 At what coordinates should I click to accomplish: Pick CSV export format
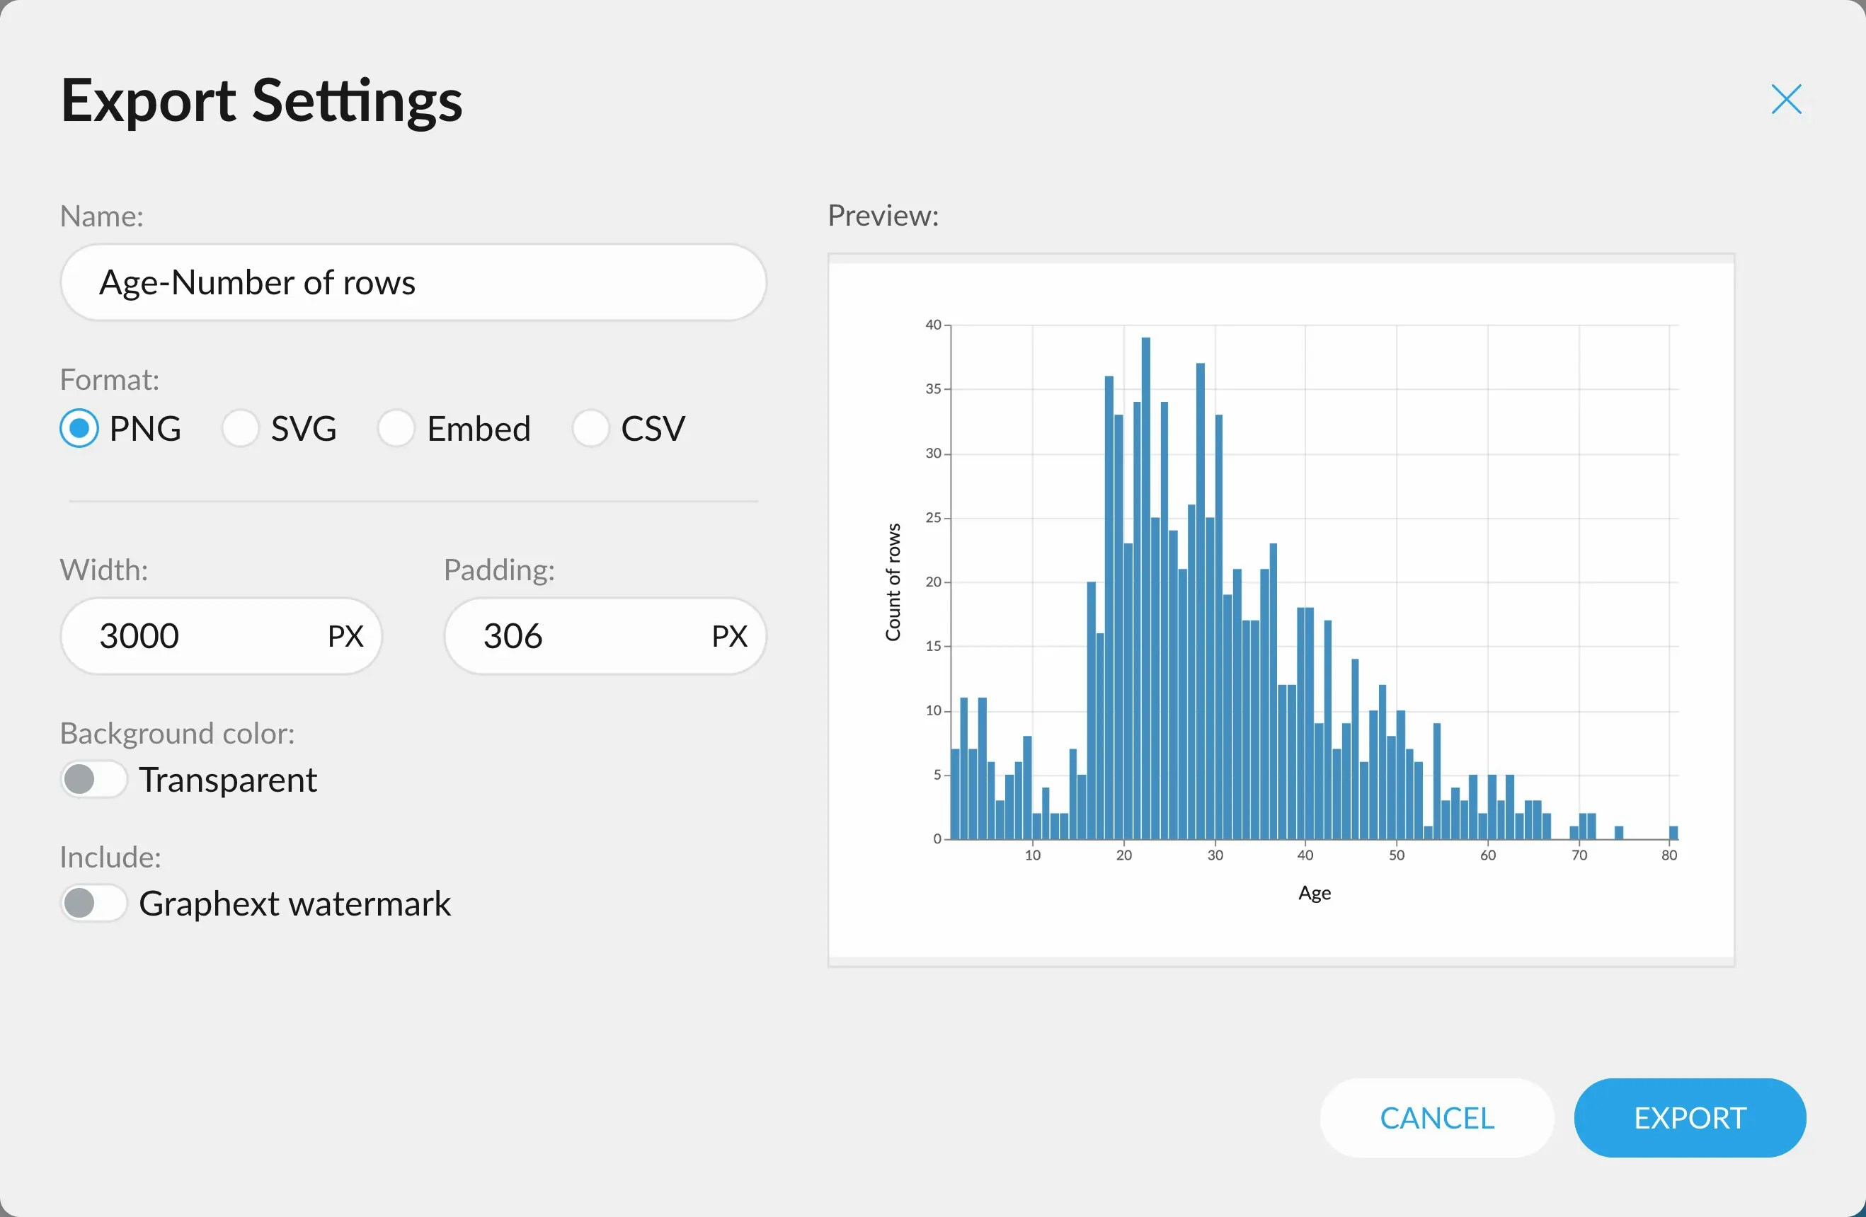590,429
